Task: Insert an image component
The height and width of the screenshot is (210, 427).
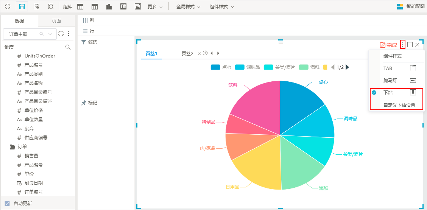Action: pyautogui.click(x=138, y=7)
